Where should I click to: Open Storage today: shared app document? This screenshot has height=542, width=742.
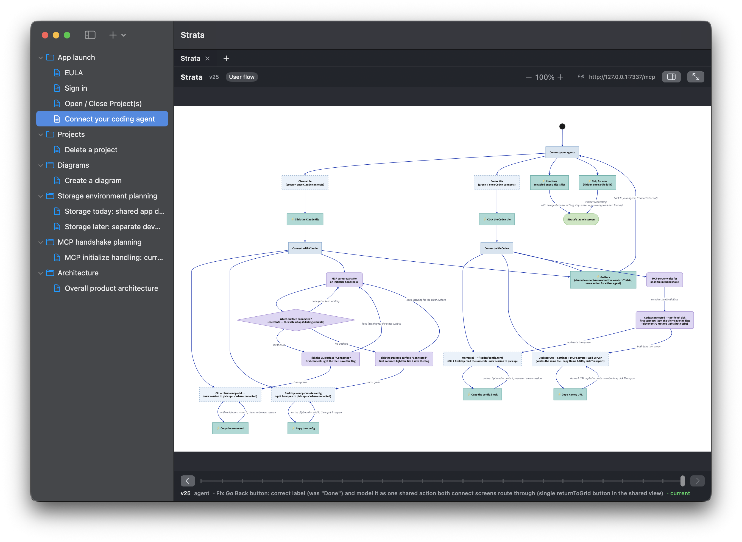[102, 211]
